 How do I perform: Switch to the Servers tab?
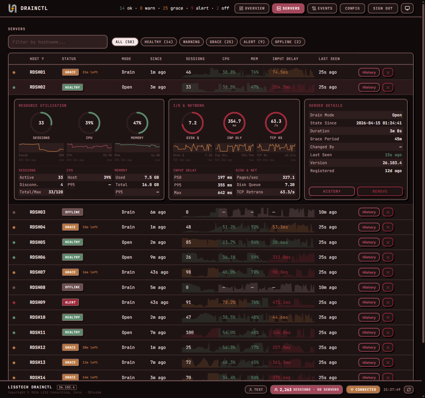pos(288,8)
